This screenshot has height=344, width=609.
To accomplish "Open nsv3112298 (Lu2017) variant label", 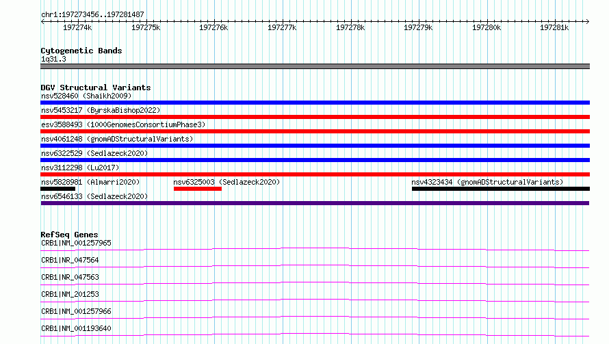I will (80, 168).
